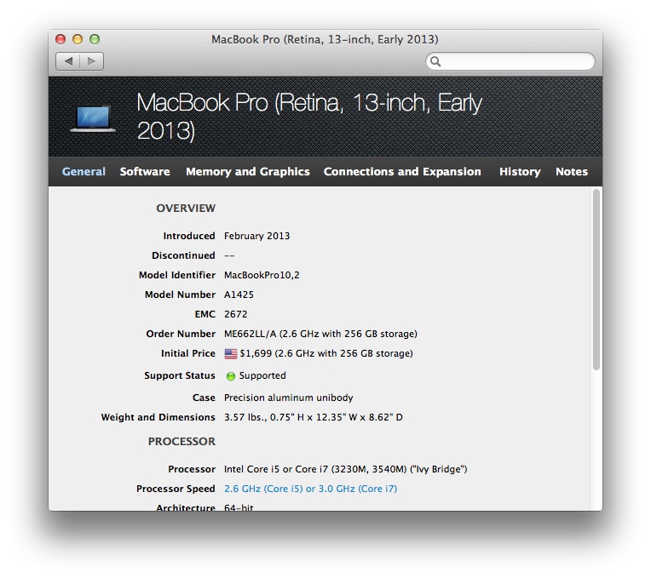Click the 'Initial Price' label
This screenshot has width=651, height=578.
(x=188, y=353)
